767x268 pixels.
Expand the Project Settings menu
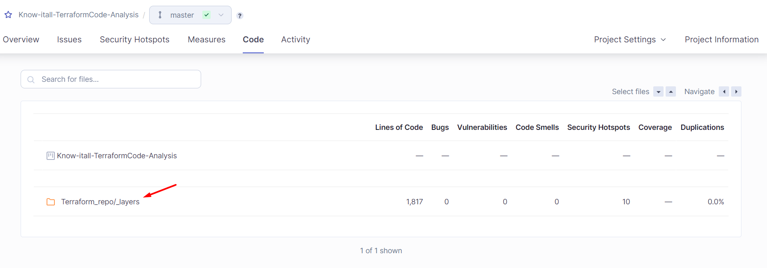click(630, 39)
